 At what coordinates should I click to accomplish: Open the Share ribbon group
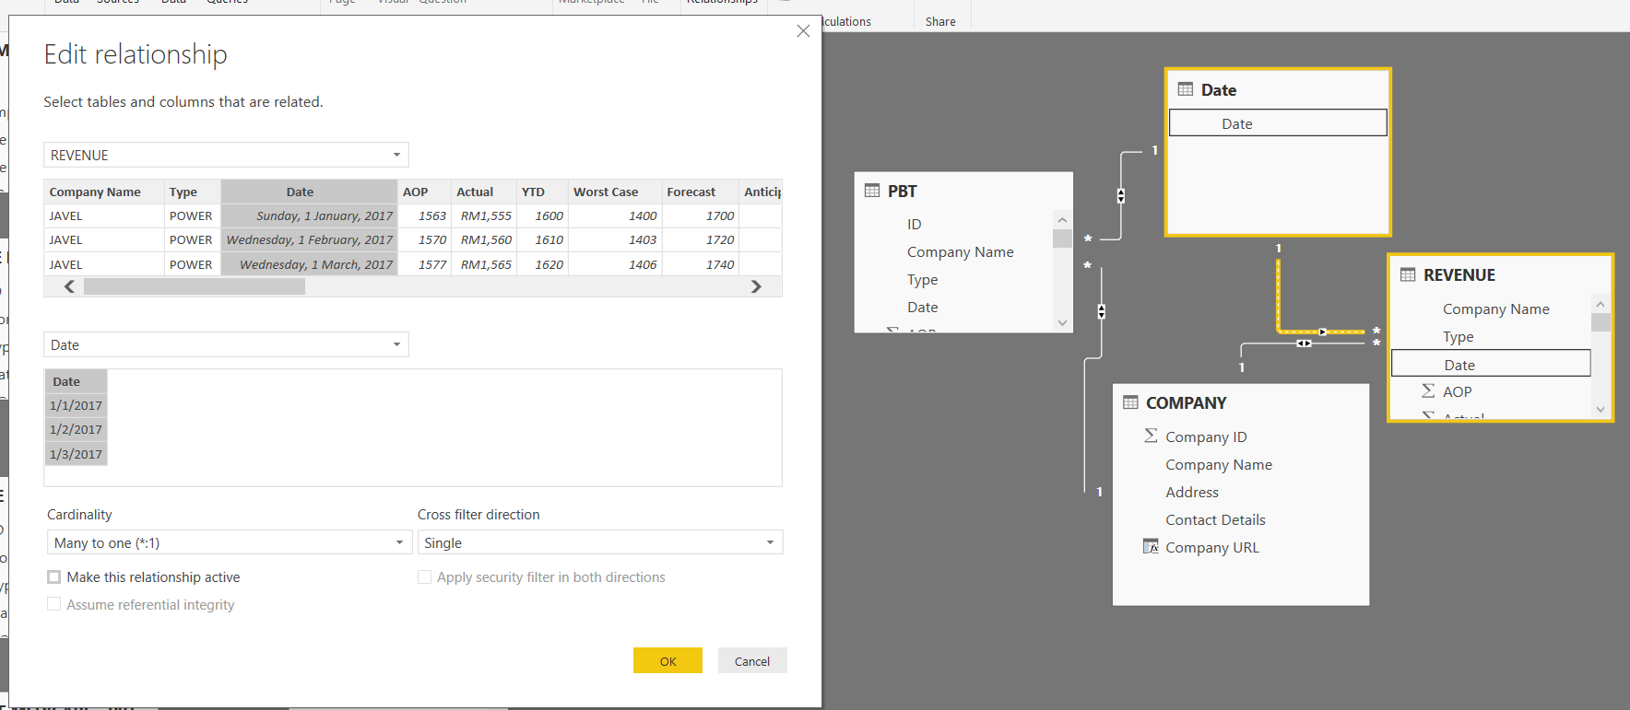940,21
